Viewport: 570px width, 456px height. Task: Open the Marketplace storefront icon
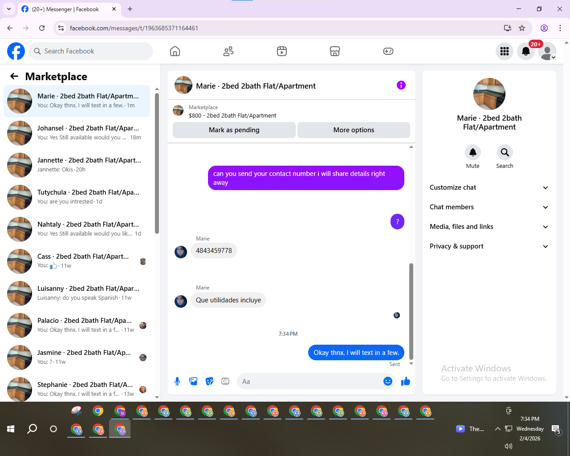(335, 51)
